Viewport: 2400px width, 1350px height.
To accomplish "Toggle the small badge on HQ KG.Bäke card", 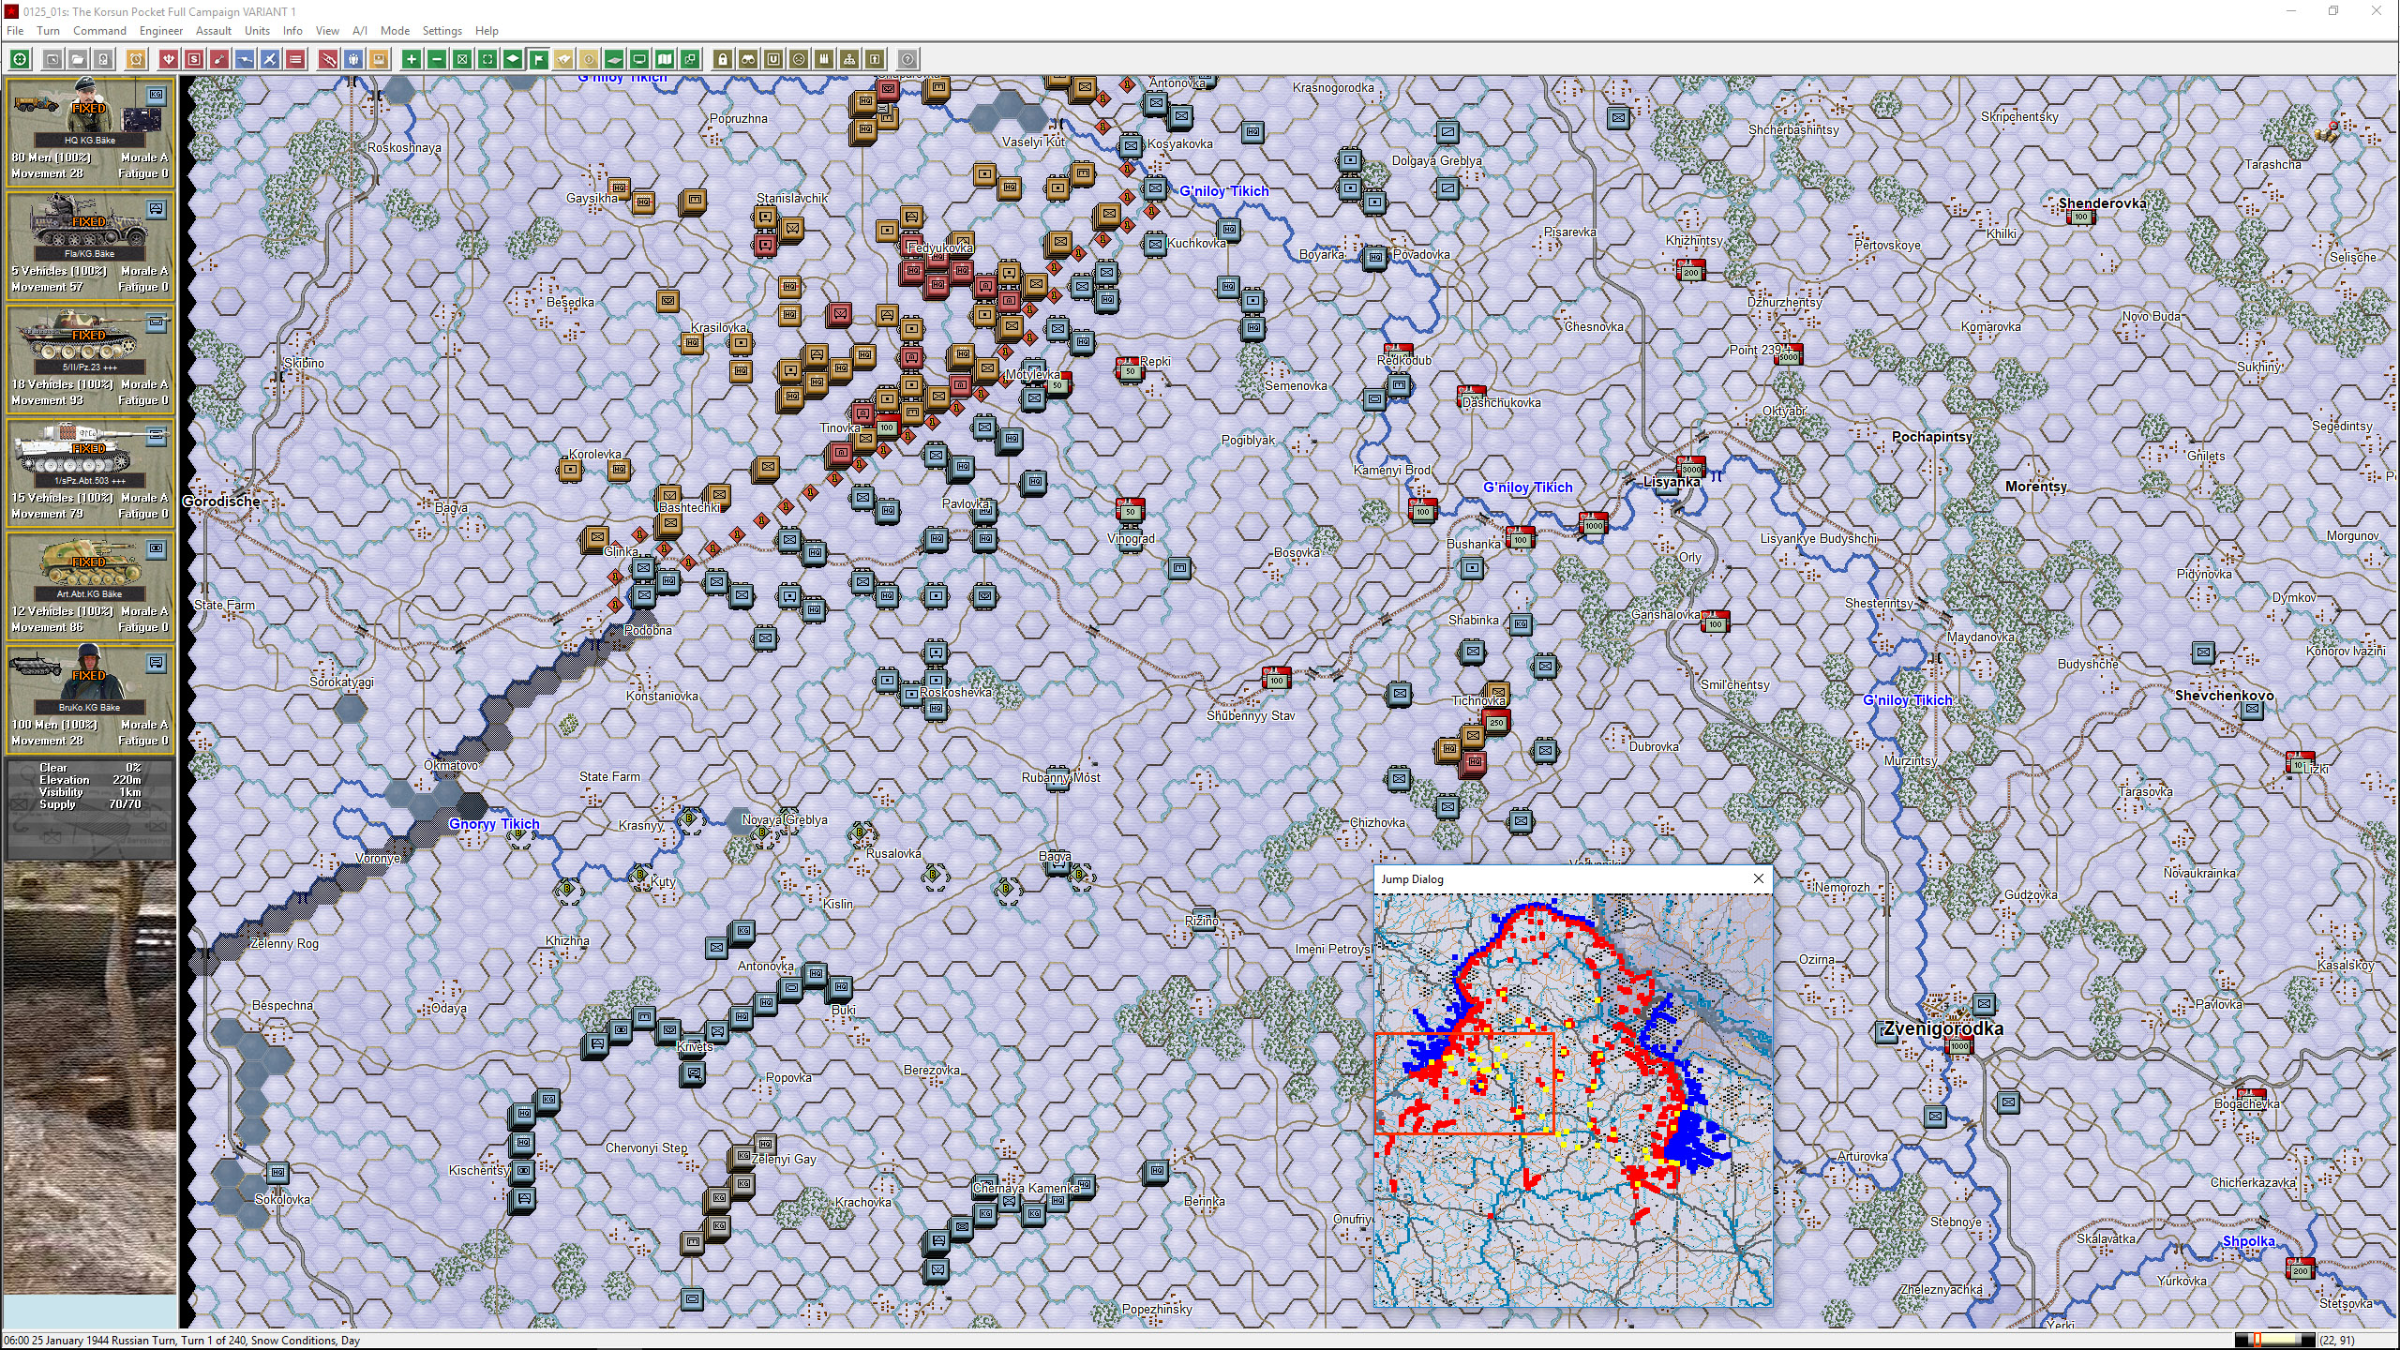I will [156, 95].
